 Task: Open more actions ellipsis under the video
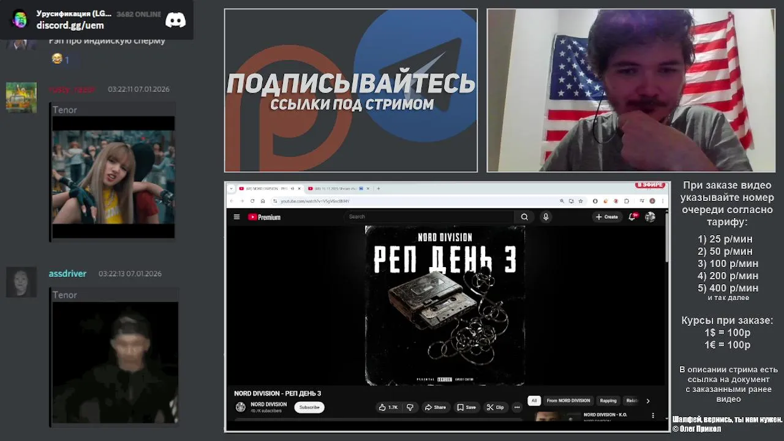517,407
